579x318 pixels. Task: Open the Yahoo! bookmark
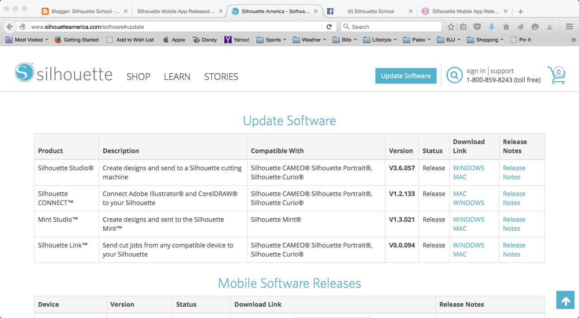tap(237, 40)
